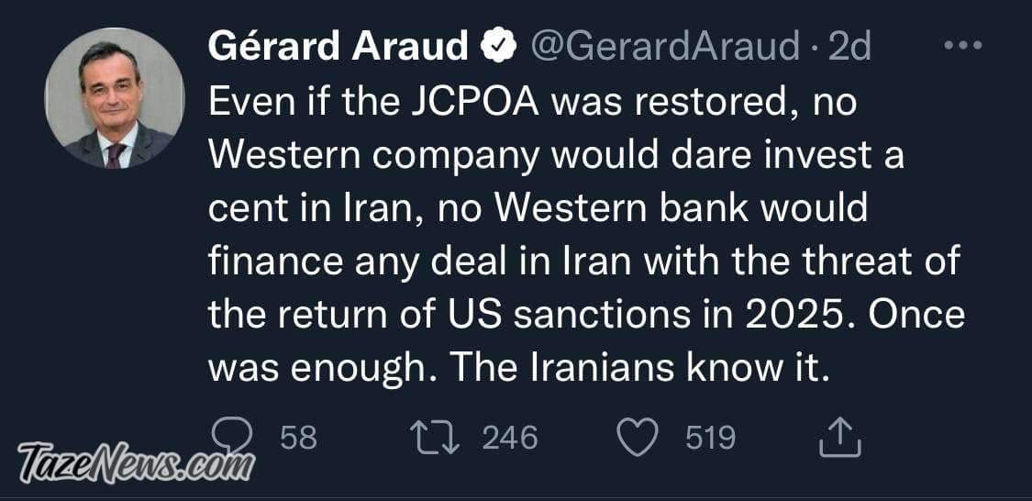This screenshot has height=501, width=1032.
Task: Open Gérard Araud's profile picture
Action: 114,97
